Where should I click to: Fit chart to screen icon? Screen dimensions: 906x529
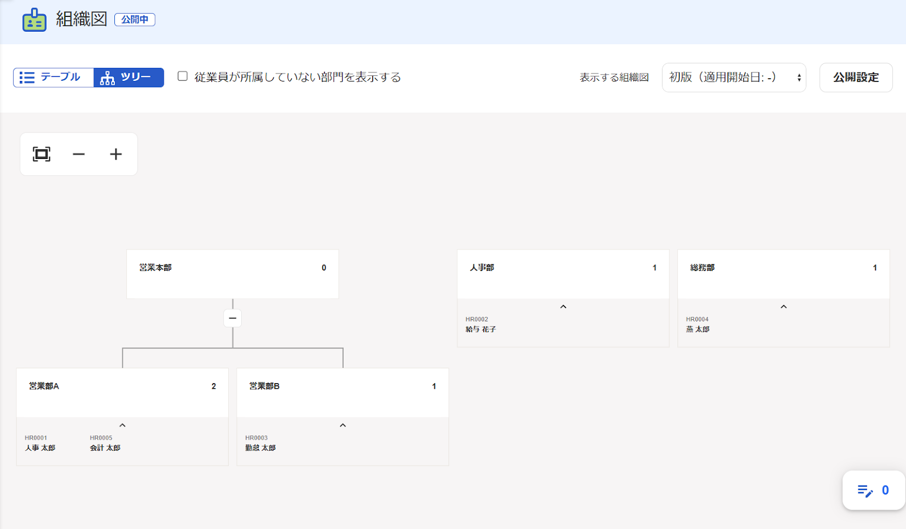click(x=41, y=154)
